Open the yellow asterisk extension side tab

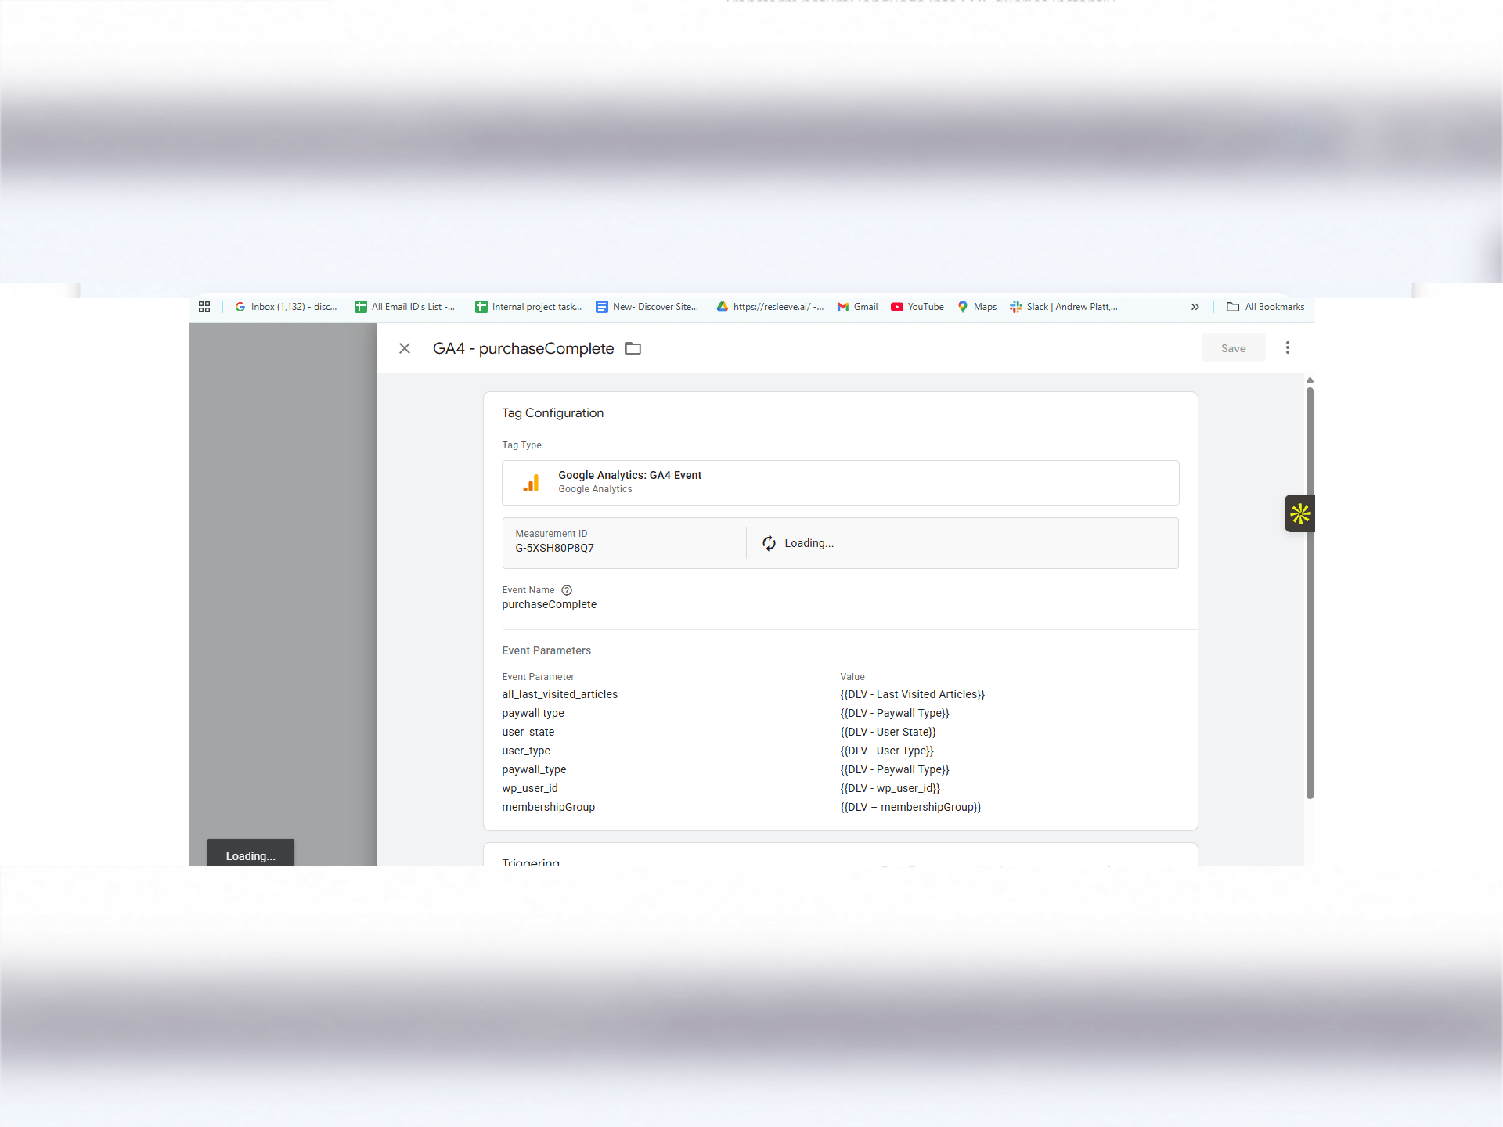pos(1299,513)
